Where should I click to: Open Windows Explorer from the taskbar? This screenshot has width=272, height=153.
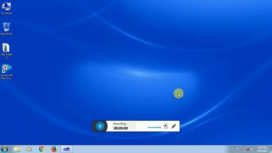coord(17,149)
